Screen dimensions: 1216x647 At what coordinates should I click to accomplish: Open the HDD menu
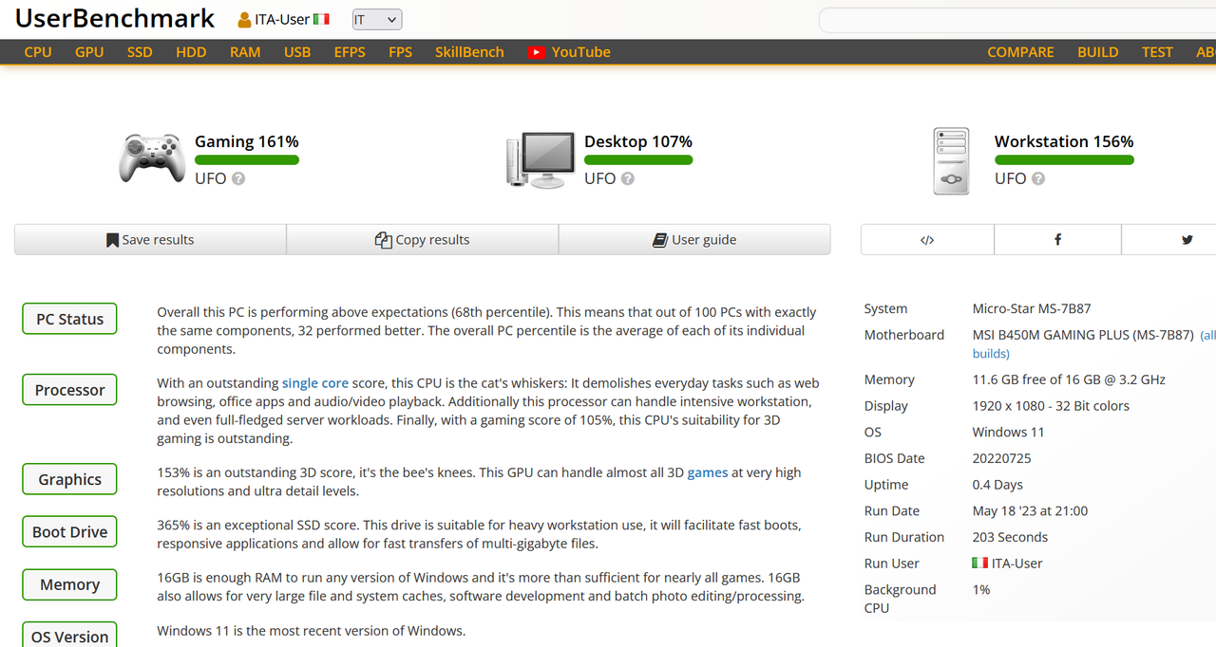[191, 52]
